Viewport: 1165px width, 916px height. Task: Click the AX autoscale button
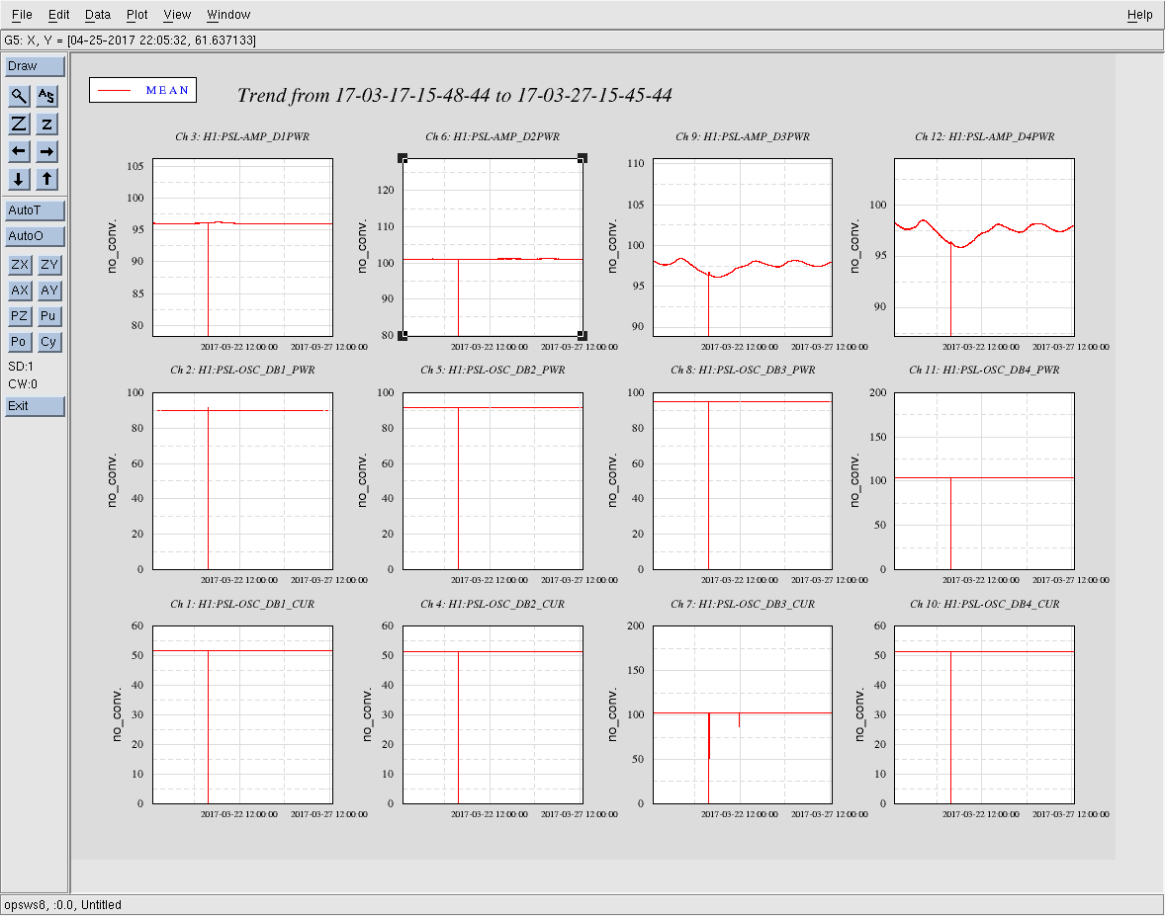(x=20, y=291)
